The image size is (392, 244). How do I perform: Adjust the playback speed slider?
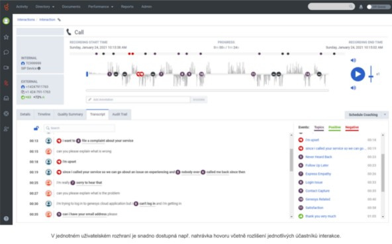[371, 74]
